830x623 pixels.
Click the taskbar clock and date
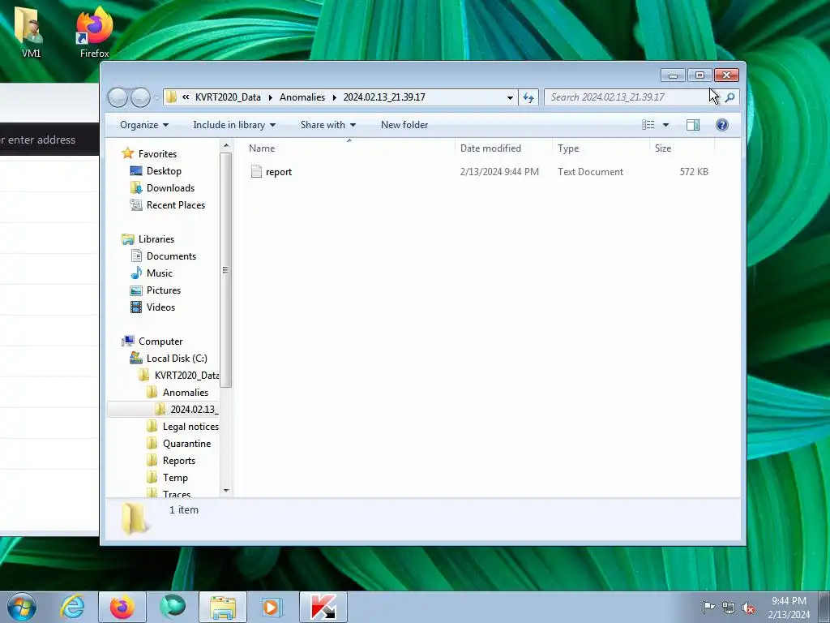[789, 608]
